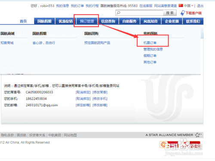The image size is (215, 161).
Task: Click 修改常客 link
Action: pos(100,92)
